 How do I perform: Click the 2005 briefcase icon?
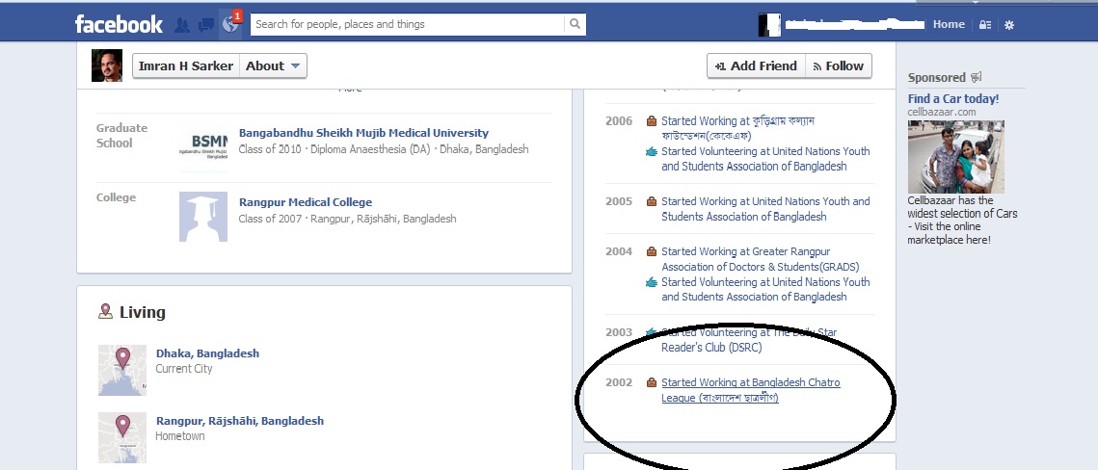click(x=652, y=201)
